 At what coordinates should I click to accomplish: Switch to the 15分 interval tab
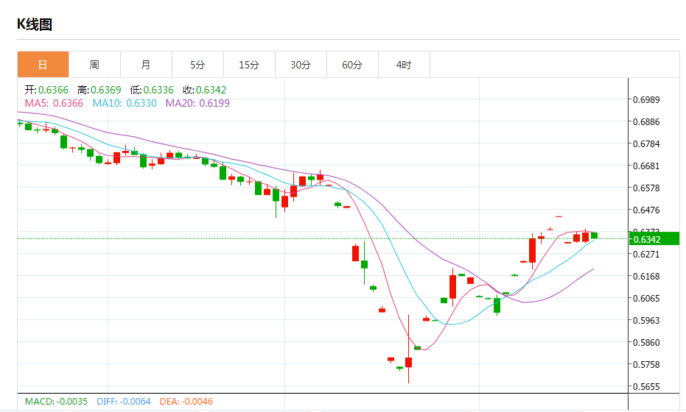[249, 65]
